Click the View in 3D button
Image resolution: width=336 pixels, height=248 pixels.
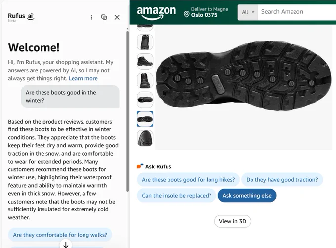(233, 221)
